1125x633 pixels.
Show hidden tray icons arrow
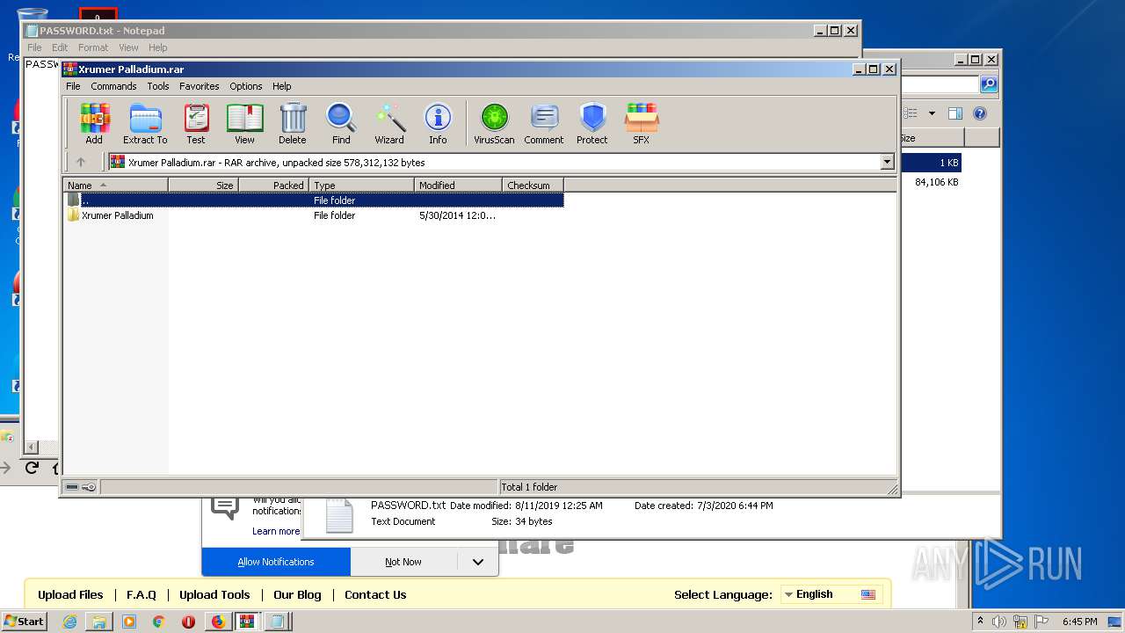[980, 622]
